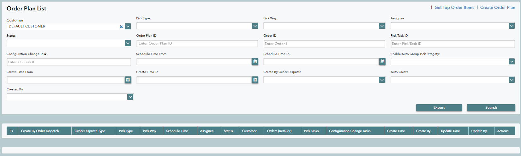This screenshot has width=521, height=156.
Task: Click into the Schedule Time From field
Action: tap(194, 62)
